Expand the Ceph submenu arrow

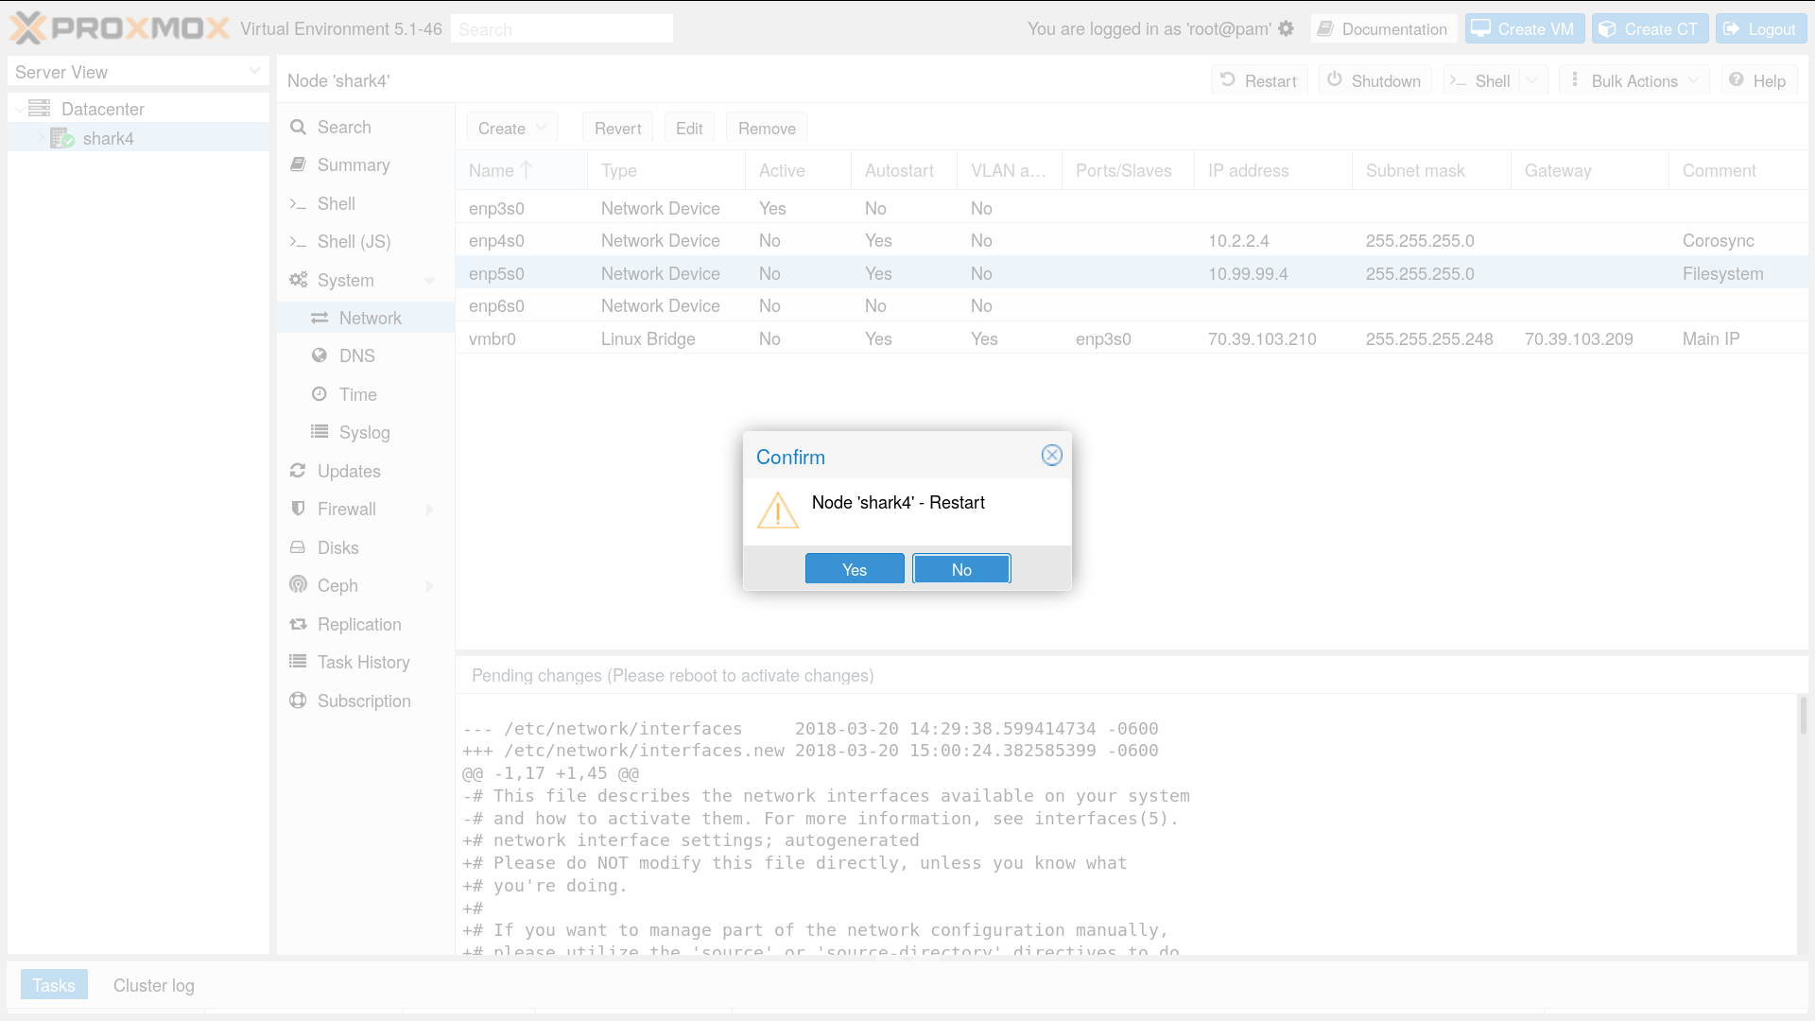coord(430,586)
